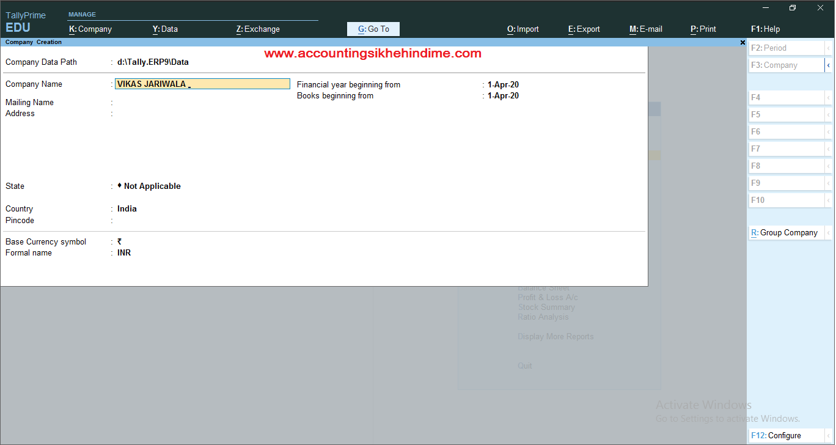Click Ratio Analysis in background menu
836x445 pixels.
click(x=543, y=317)
